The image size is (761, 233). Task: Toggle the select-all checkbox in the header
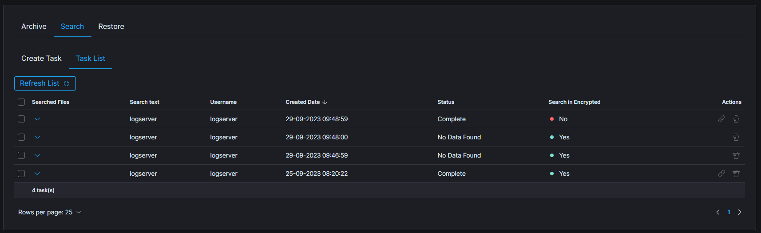[21, 102]
